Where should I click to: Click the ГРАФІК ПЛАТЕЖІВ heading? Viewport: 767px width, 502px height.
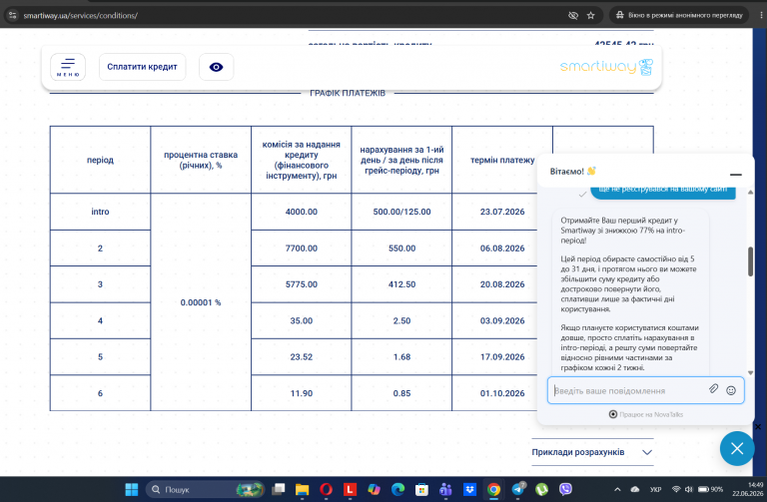click(348, 93)
